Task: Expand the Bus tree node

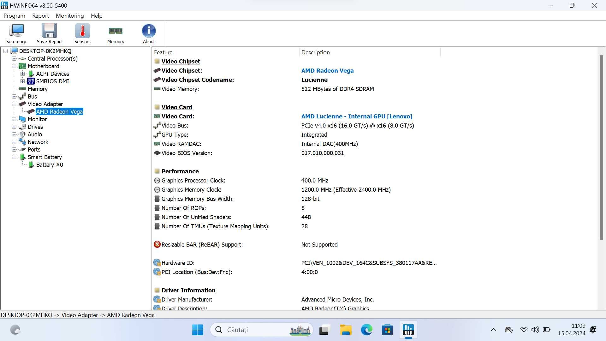Action: pos(14,96)
